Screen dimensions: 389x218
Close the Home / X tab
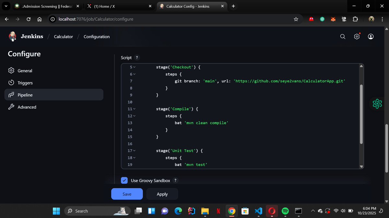click(x=150, y=6)
